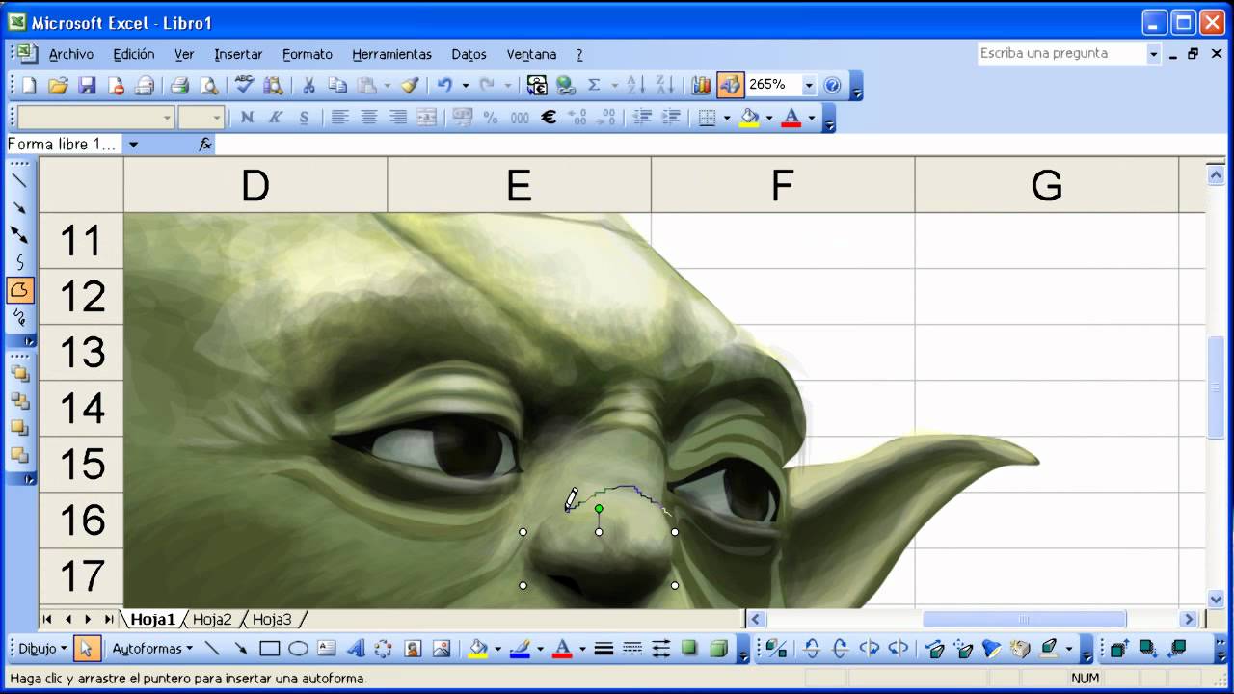Open the Dibujo (Draw) menu dropdown

[43, 649]
